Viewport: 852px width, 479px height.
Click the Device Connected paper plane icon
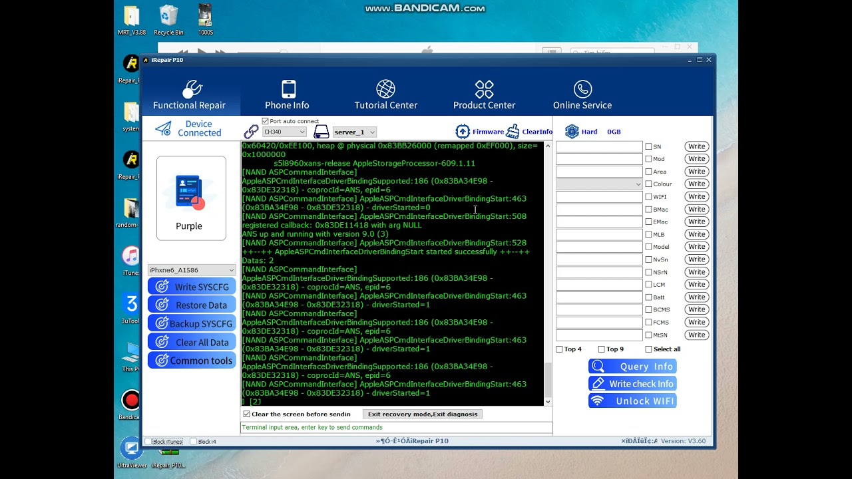point(163,129)
